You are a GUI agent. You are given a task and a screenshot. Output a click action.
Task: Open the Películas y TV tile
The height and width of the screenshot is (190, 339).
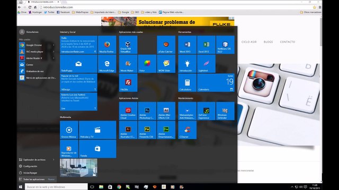[x=97, y=130]
